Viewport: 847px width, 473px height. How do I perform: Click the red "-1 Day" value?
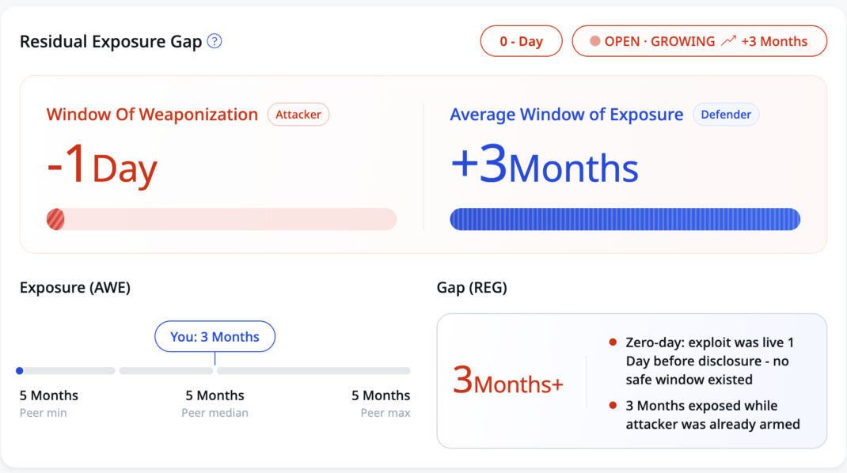pyautogui.click(x=102, y=165)
